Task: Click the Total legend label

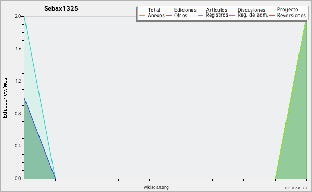Action: pos(154,10)
